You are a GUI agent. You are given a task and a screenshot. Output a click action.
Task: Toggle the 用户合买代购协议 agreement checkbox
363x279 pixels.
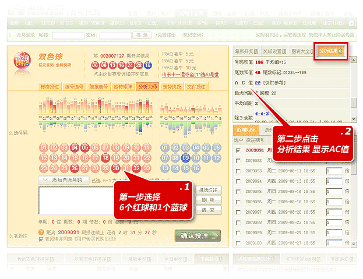click(41, 239)
